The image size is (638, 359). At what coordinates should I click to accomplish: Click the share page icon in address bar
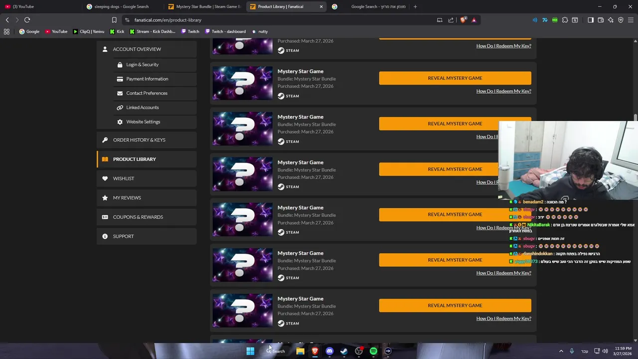pyautogui.click(x=451, y=20)
